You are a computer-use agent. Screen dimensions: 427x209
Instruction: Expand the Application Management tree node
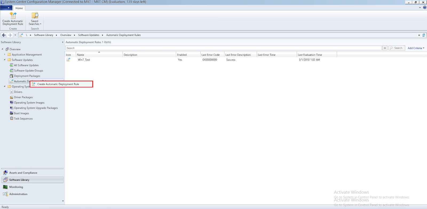pos(5,55)
